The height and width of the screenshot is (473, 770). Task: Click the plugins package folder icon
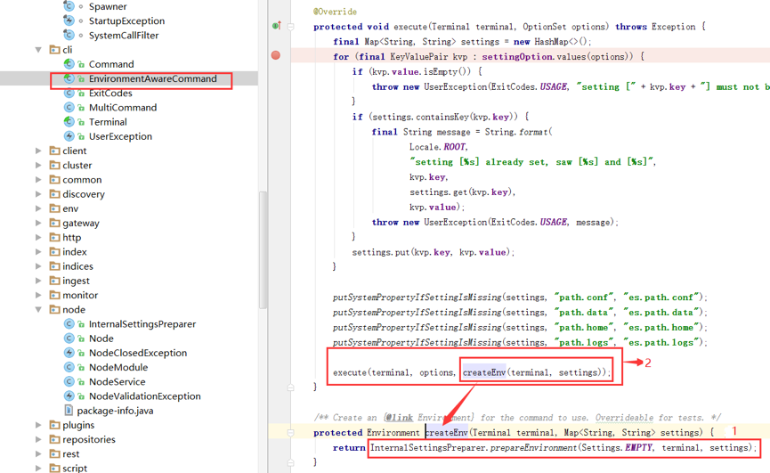click(x=54, y=425)
